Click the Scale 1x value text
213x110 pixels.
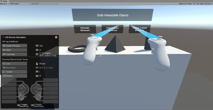(58, 4)
